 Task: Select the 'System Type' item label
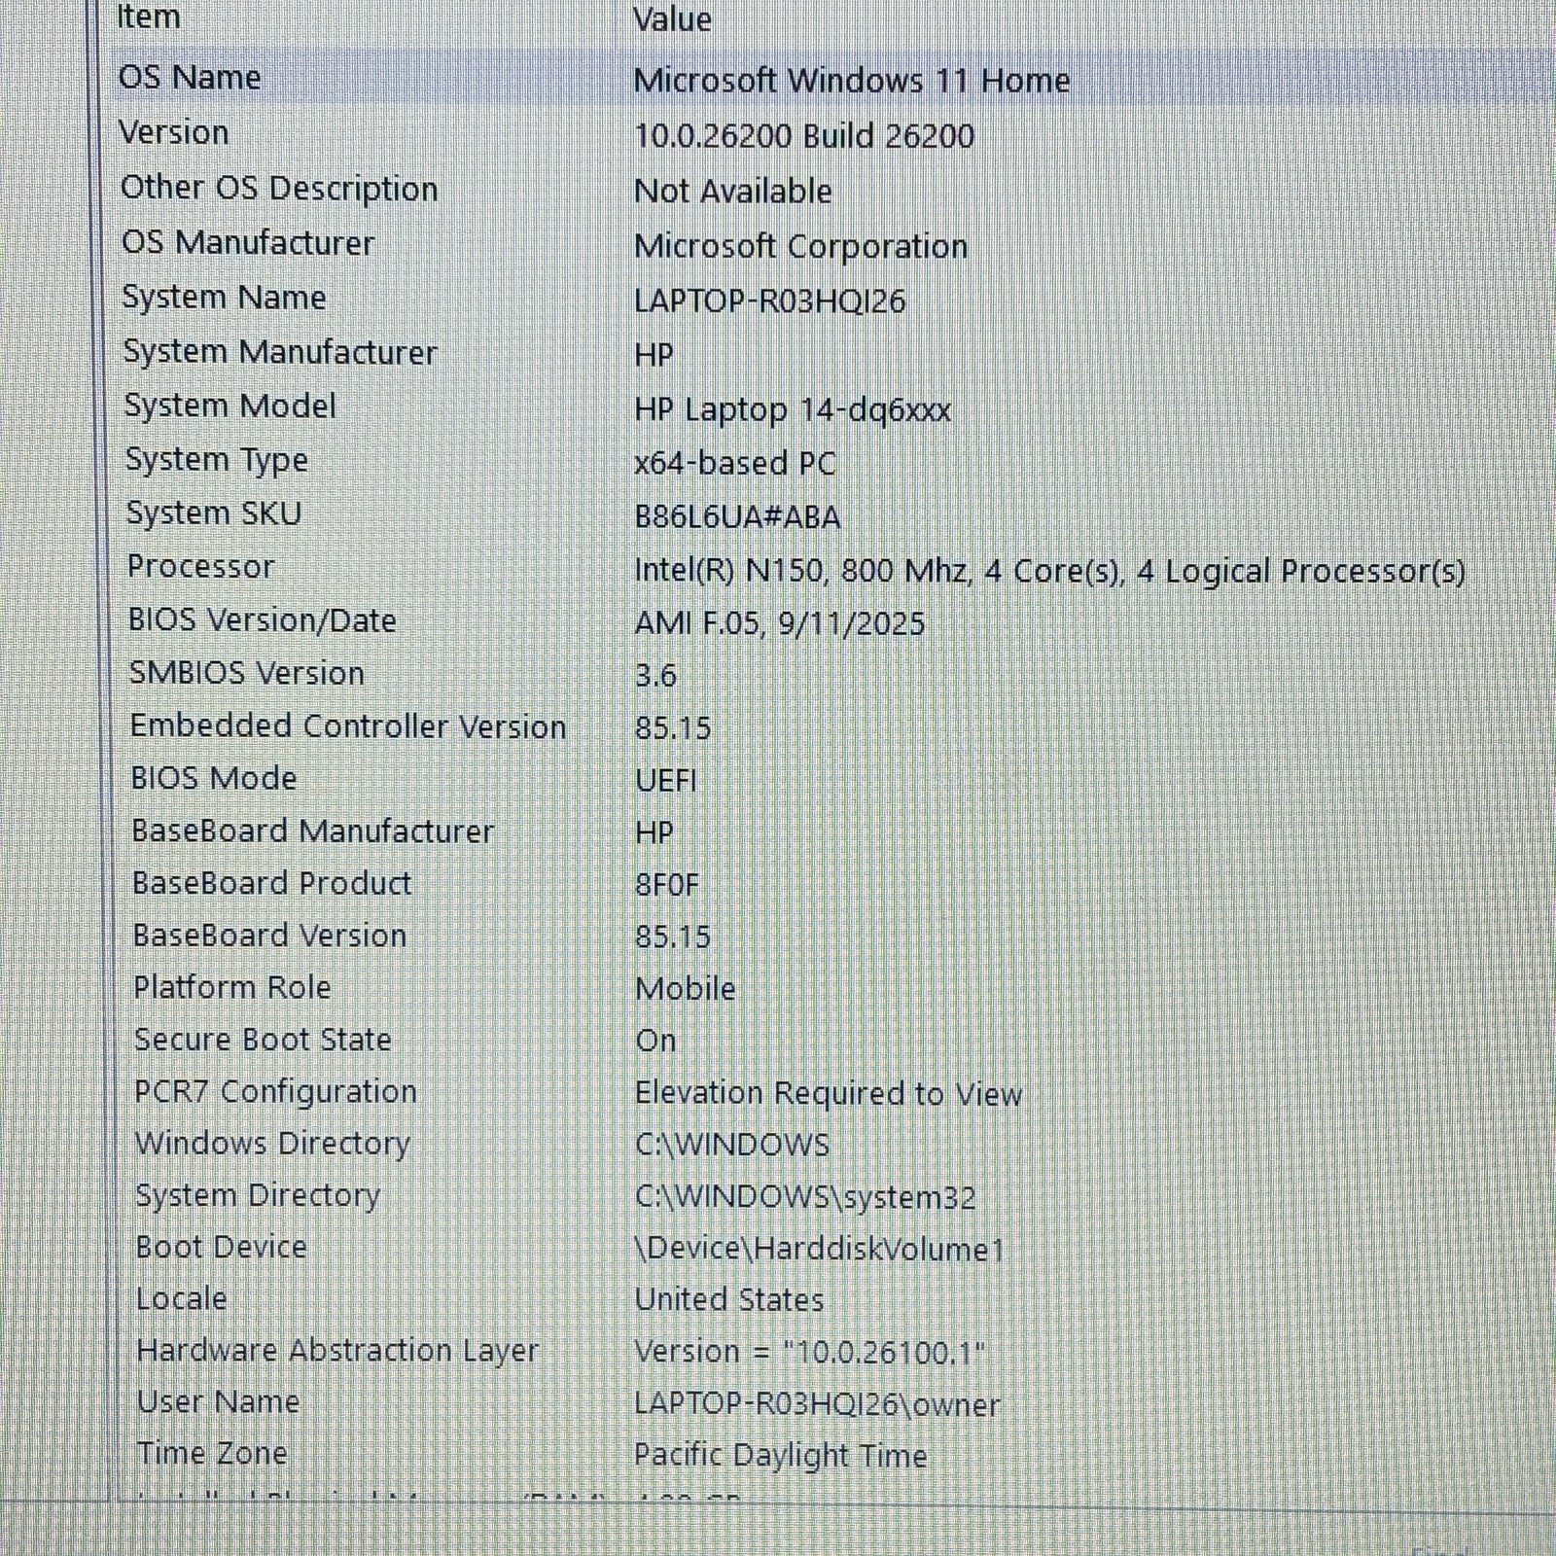tap(217, 459)
